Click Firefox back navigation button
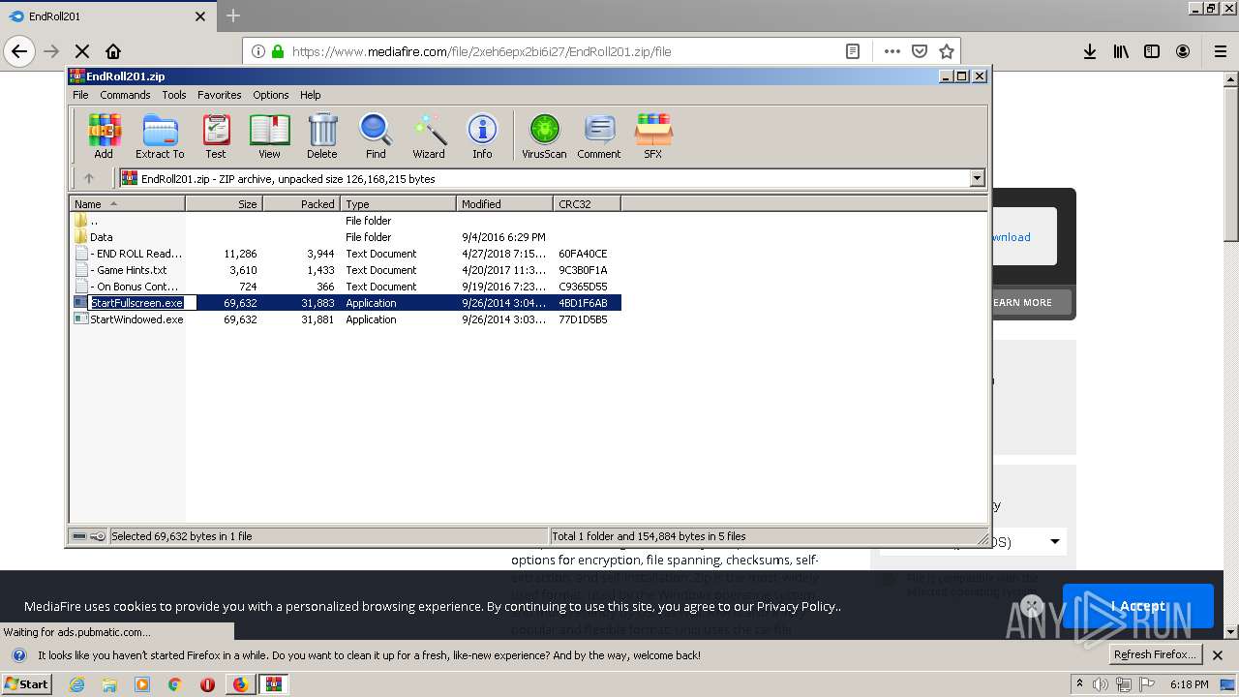1239x697 pixels. (x=19, y=51)
